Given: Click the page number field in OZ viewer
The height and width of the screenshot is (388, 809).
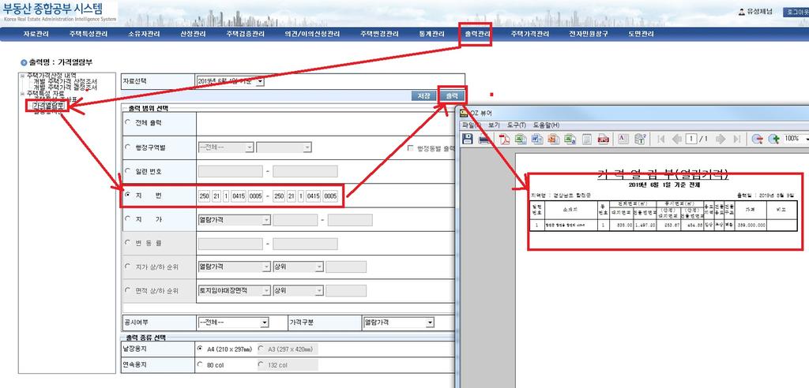Looking at the screenshot, I should point(691,139).
